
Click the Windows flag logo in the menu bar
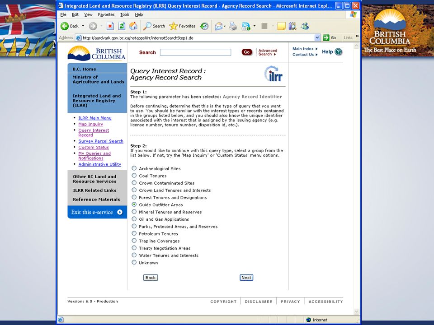pyautogui.click(x=353, y=14)
